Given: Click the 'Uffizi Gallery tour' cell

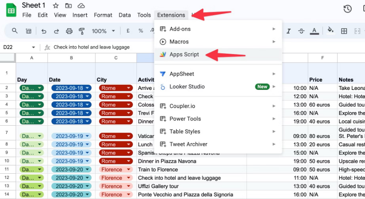Looking at the screenshot, I should [x=191, y=186].
